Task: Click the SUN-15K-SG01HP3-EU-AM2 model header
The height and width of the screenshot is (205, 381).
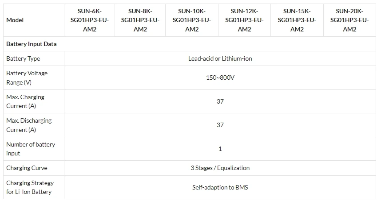Action: click(x=297, y=20)
